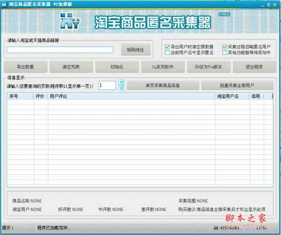281x235 pixels.
Task: Click the 粘贴地址 button
Action: (136, 50)
